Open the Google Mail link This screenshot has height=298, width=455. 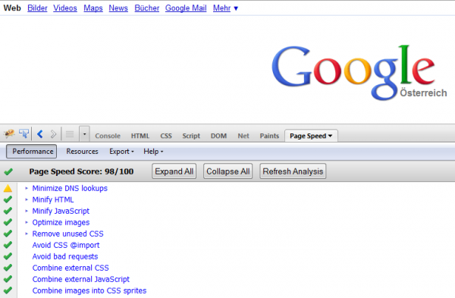point(186,8)
